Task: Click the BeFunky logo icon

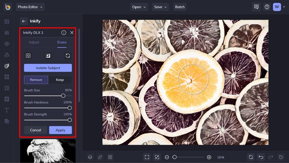Action: click(x=8, y=7)
